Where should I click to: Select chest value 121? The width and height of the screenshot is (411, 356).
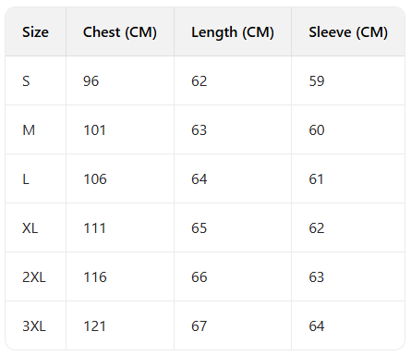point(95,326)
